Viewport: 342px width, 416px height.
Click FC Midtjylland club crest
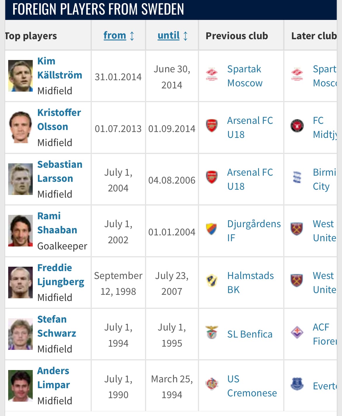click(x=297, y=126)
